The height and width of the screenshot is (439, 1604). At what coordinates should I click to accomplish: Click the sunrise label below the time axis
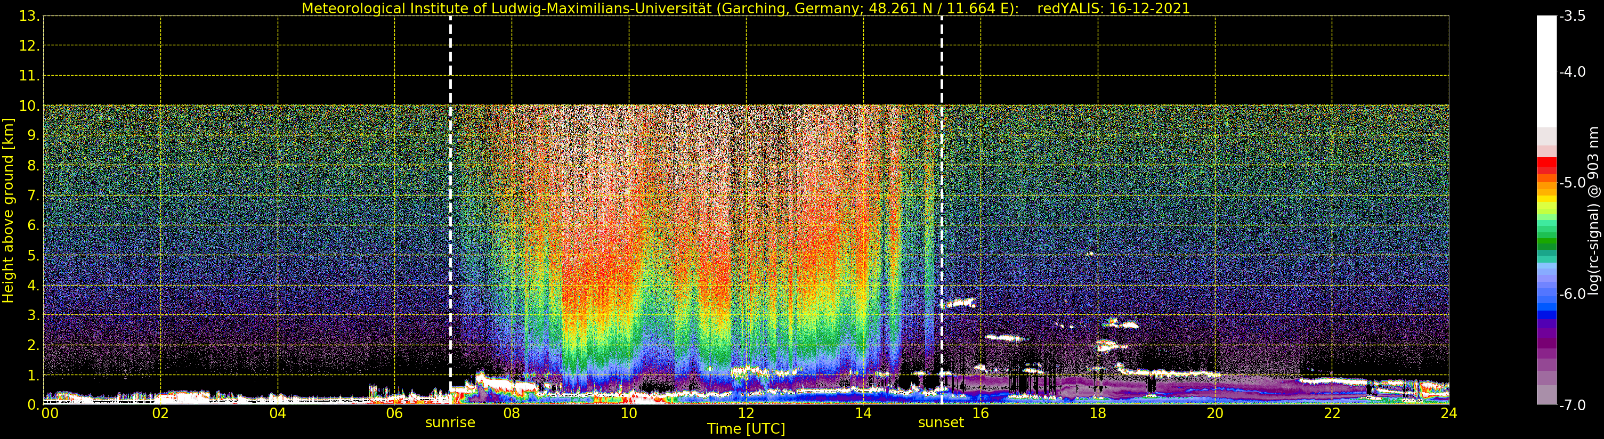click(450, 423)
